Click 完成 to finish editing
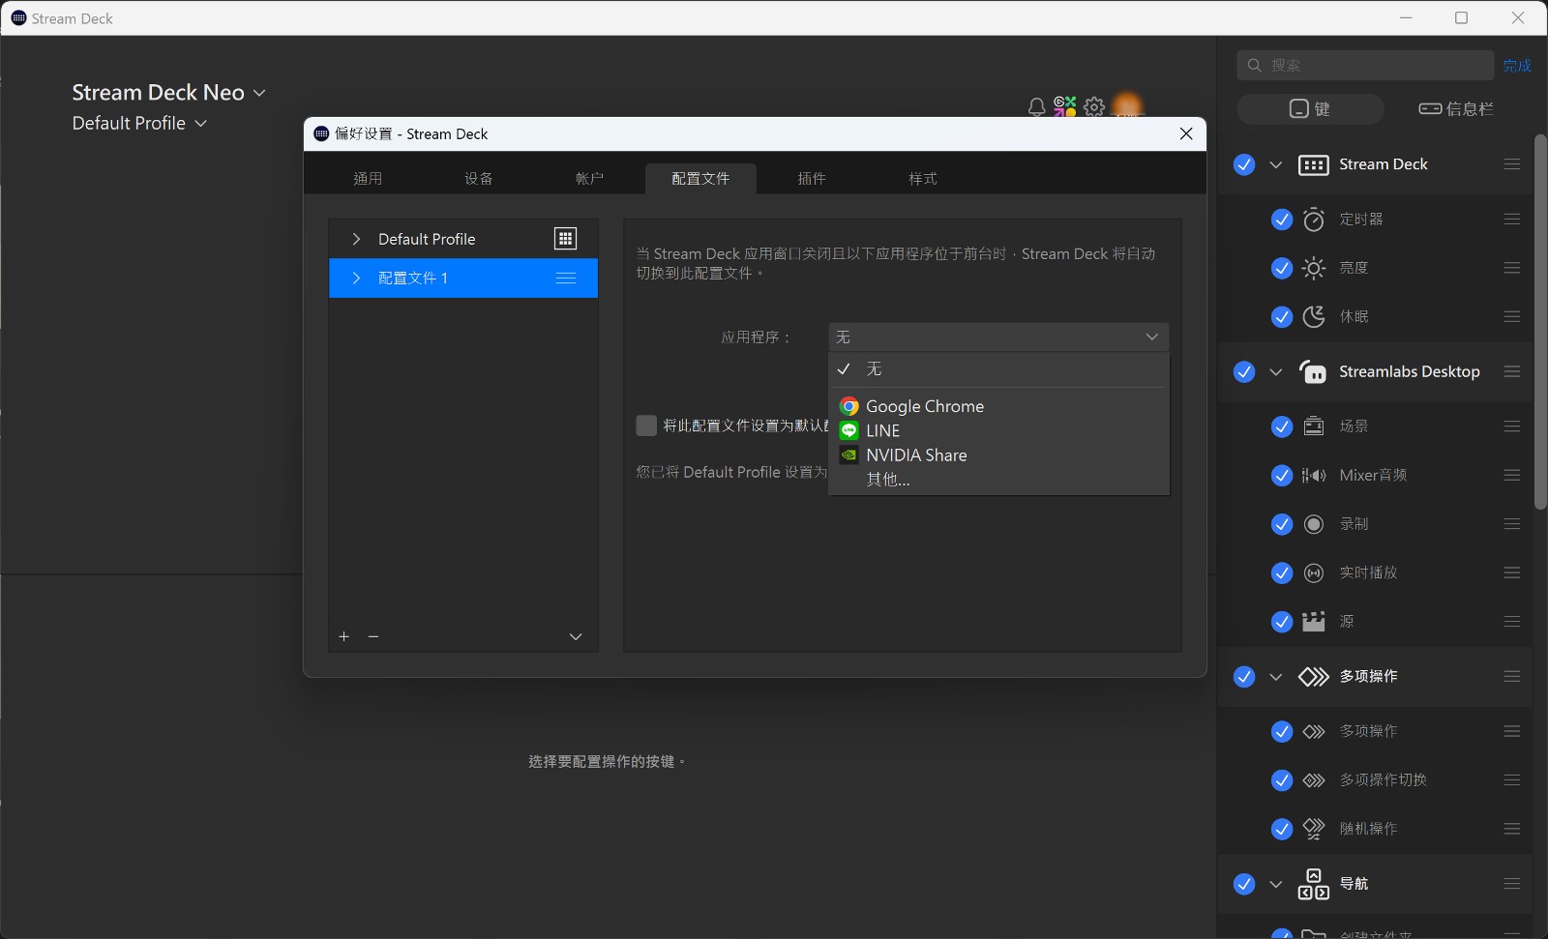 pos(1517,66)
